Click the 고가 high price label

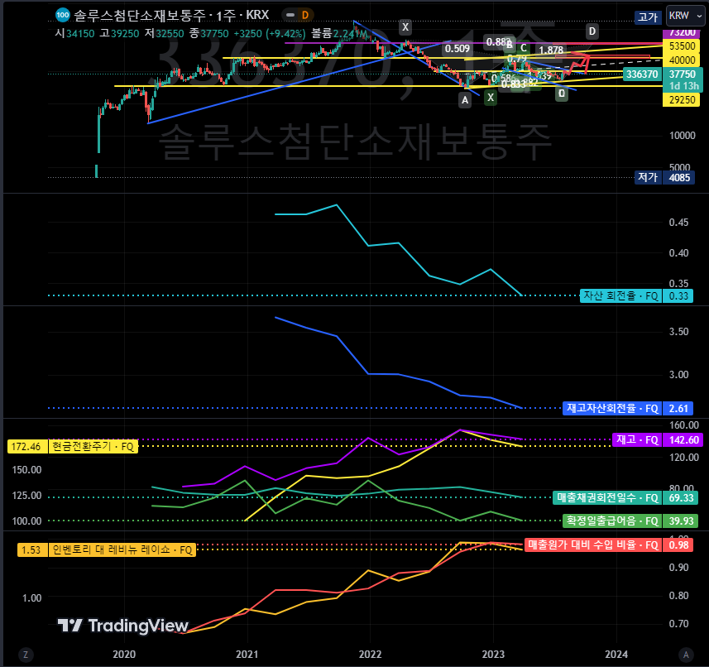[648, 16]
